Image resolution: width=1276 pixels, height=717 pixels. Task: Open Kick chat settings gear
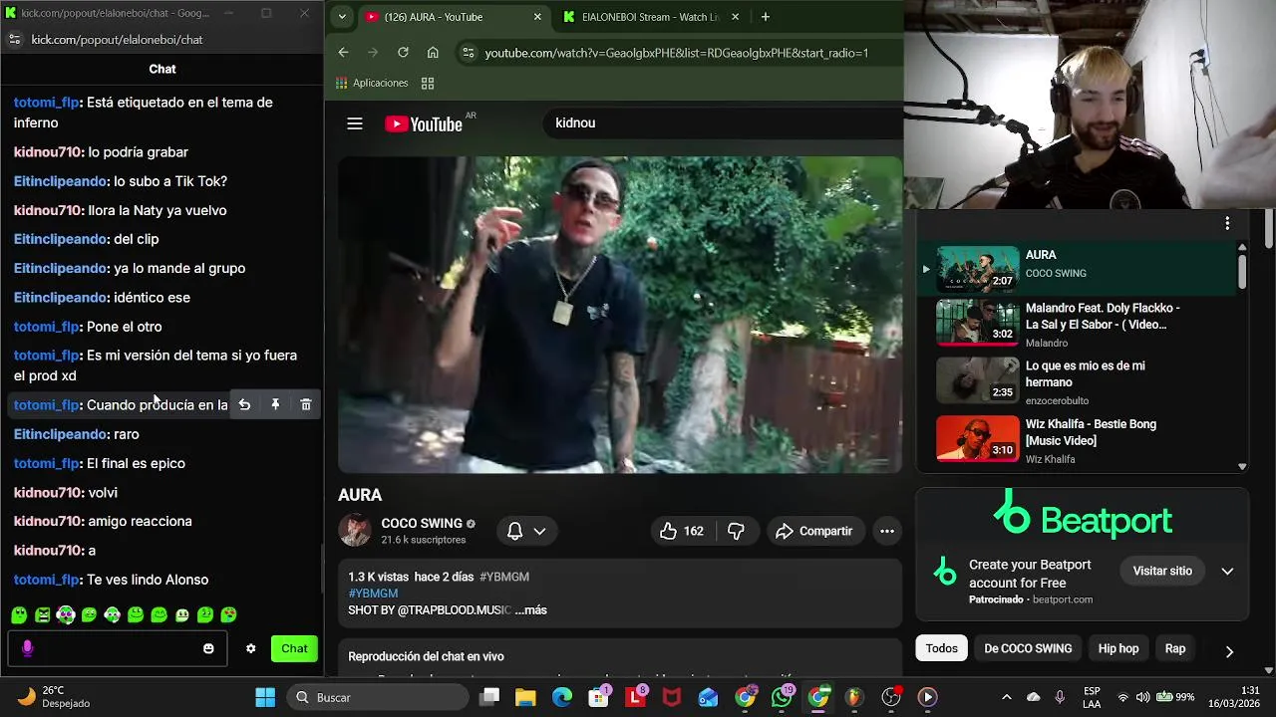coord(250,648)
